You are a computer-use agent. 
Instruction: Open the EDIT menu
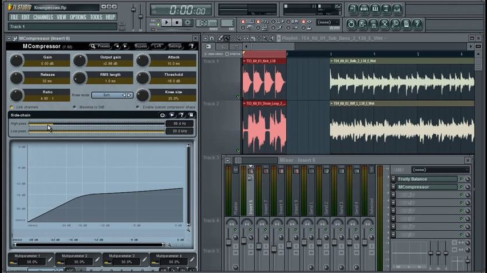coord(26,17)
